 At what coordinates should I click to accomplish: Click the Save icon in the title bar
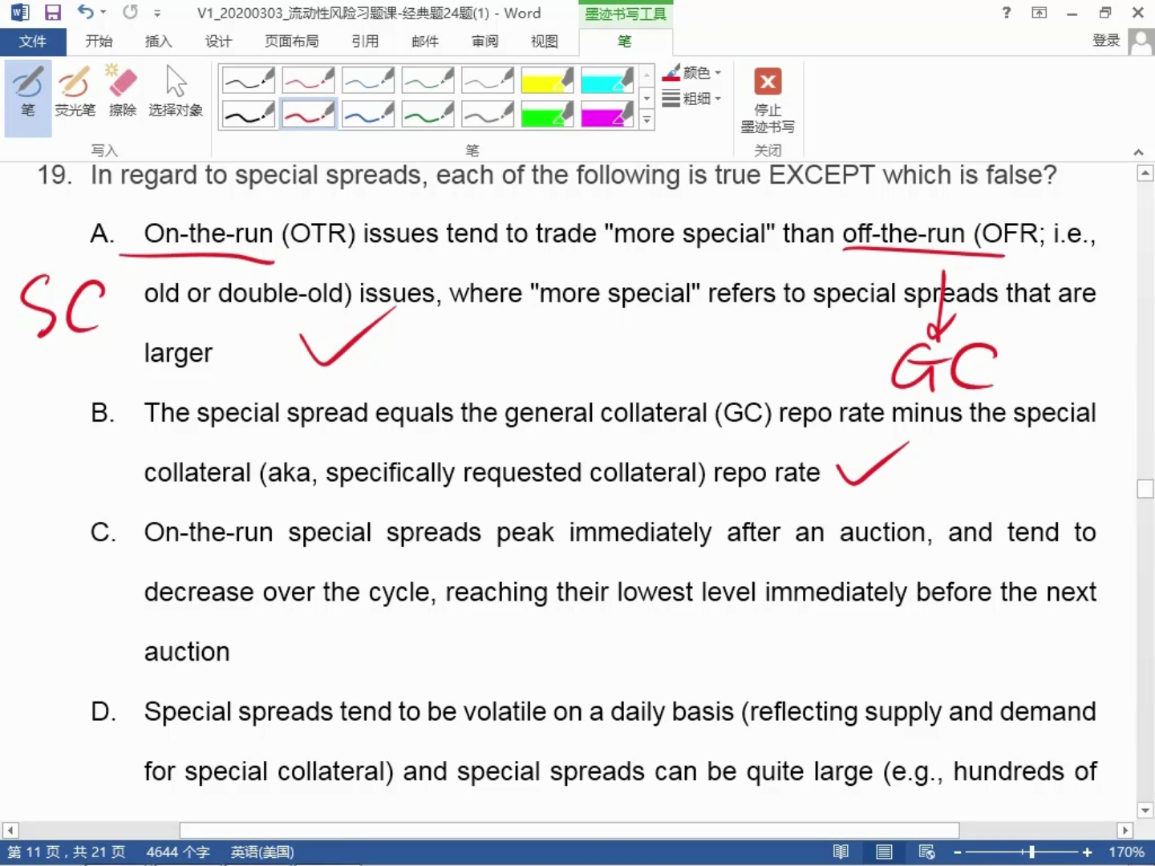pyautogui.click(x=53, y=13)
